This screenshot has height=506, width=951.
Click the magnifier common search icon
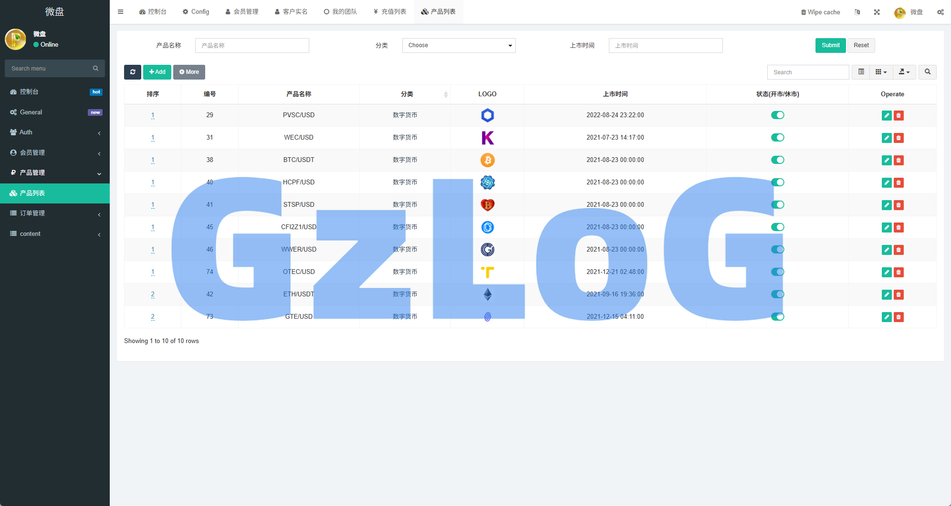pyautogui.click(x=927, y=72)
